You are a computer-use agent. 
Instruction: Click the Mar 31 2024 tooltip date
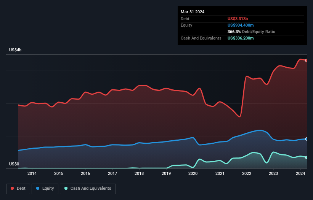click(193, 12)
